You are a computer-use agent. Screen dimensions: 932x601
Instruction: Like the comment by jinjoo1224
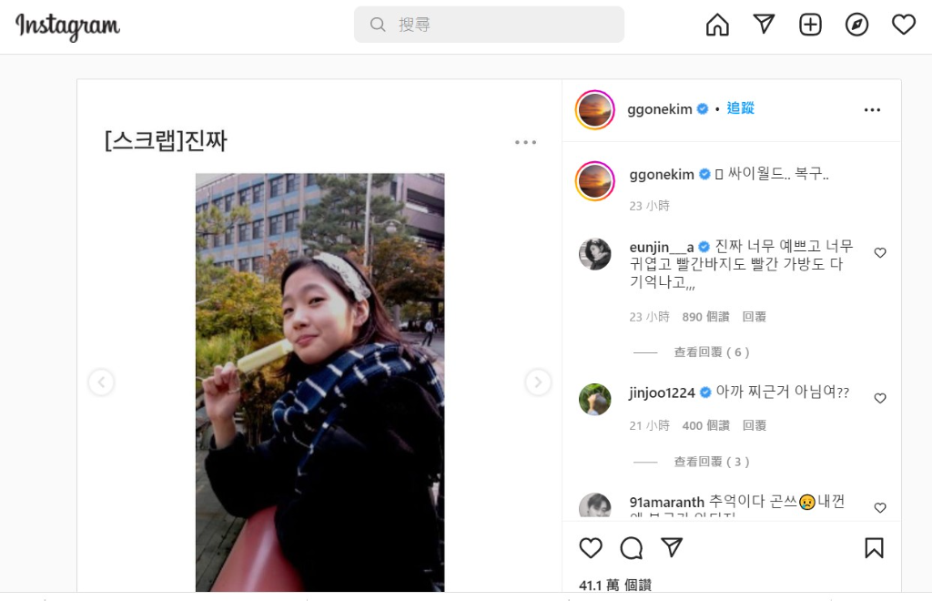(x=880, y=398)
